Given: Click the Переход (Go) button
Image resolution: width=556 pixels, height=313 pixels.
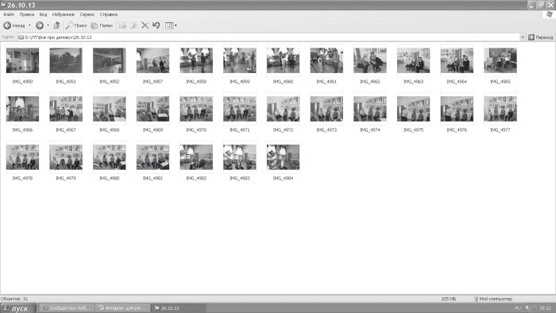Looking at the screenshot, I should tap(540, 37).
